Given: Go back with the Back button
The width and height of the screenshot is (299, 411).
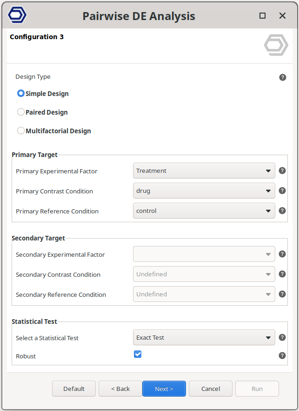Looking at the screenshot, I should click(120, 389).
